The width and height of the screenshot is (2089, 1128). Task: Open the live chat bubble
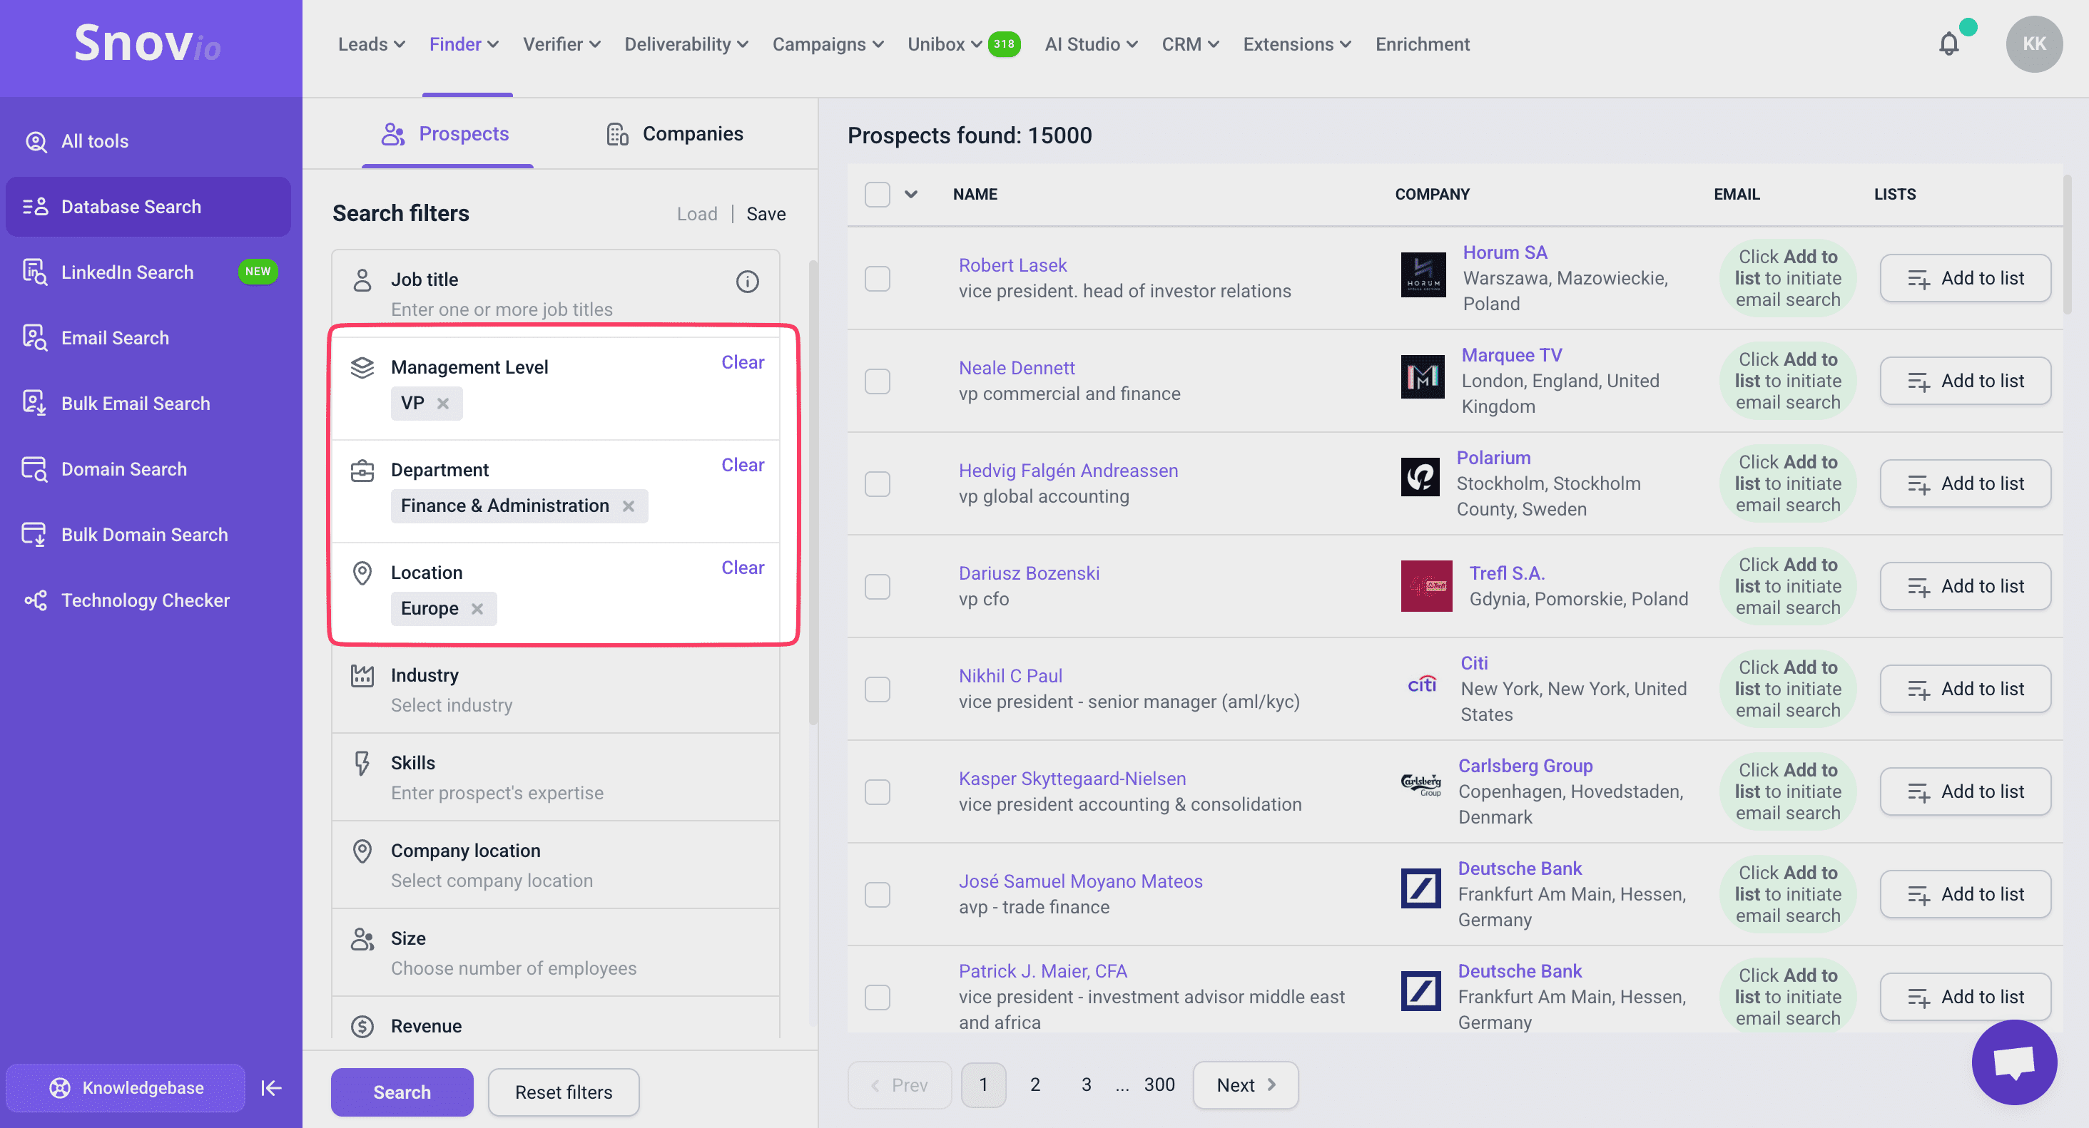(x=2014, y=1062)
